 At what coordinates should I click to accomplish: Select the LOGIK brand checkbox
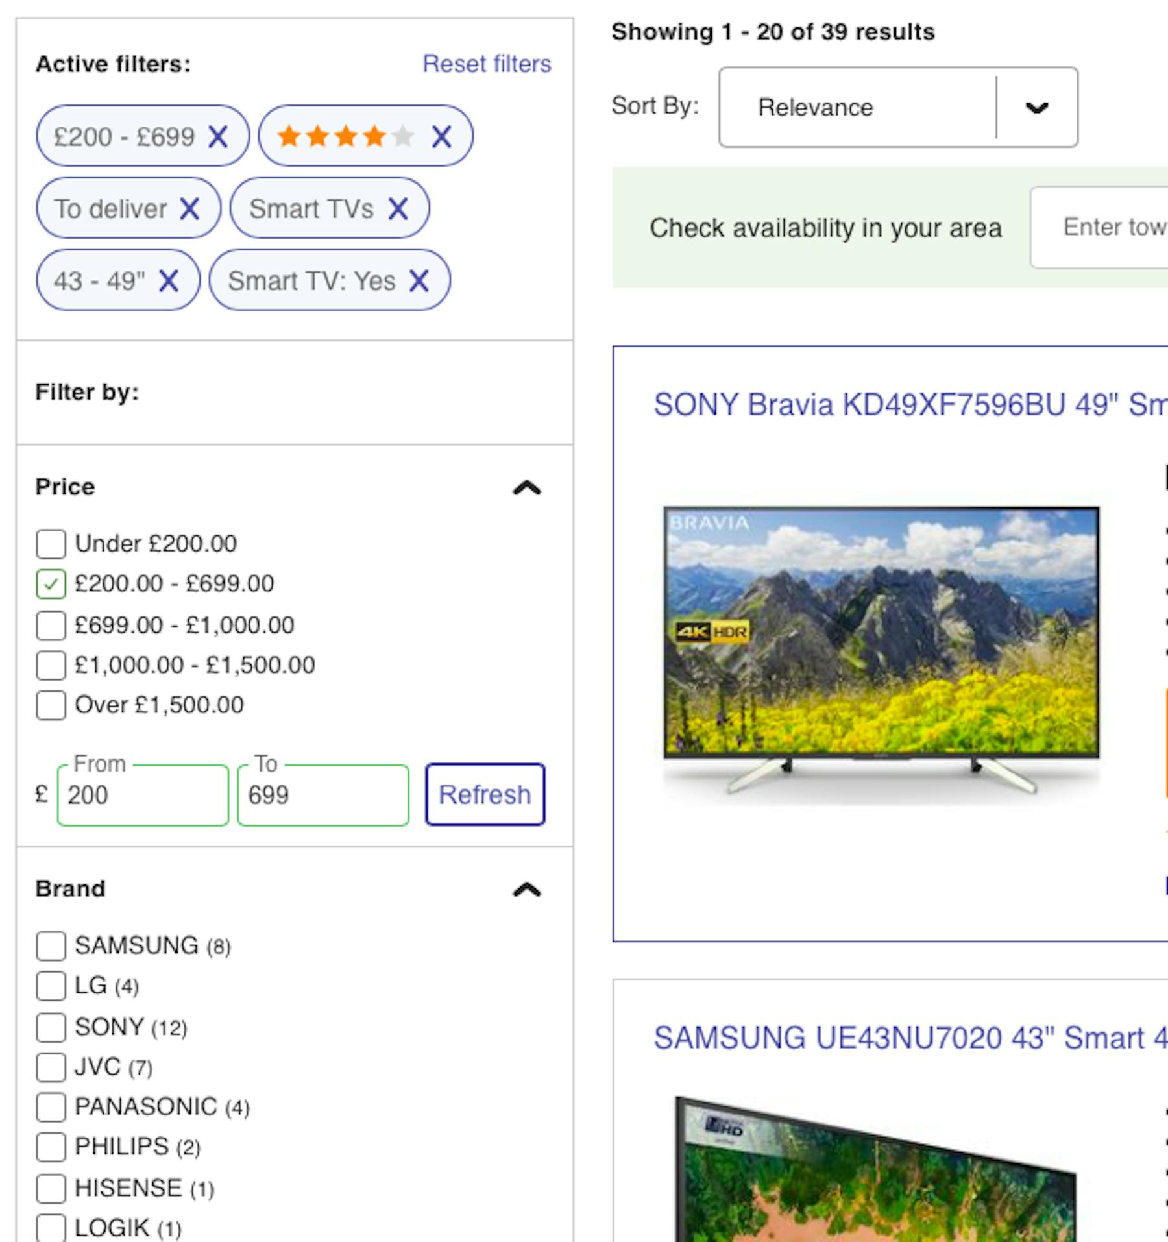51,1228
